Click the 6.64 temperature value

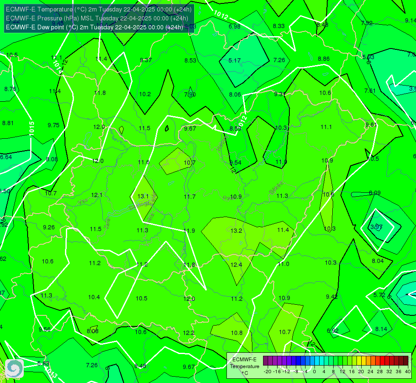tap(6, 157)
